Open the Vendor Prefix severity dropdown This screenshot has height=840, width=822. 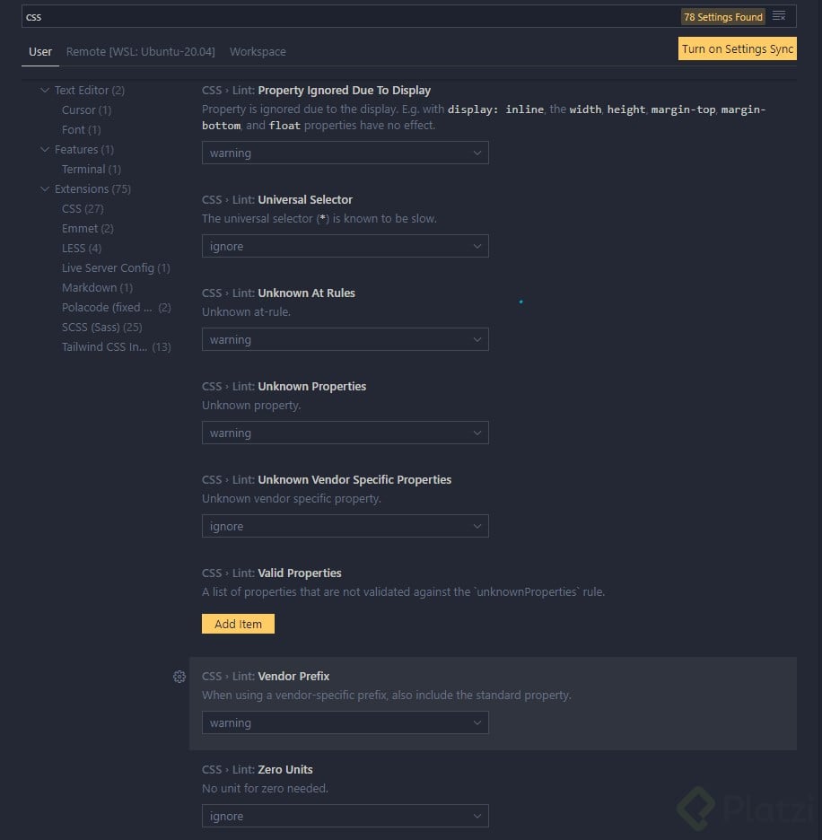(345, 722)
